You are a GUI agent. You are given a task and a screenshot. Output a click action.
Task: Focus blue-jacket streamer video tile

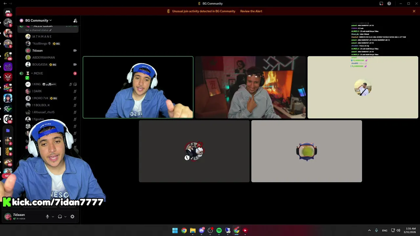pyautogui.click(x=138, y=87)
